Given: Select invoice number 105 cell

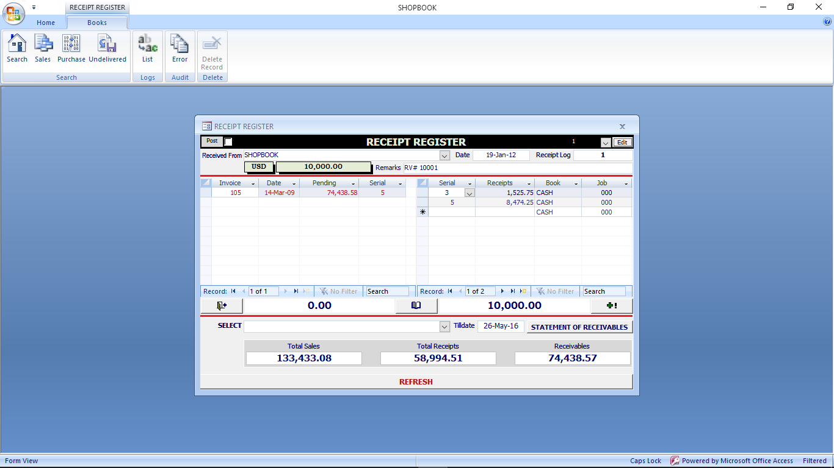Looking at the screenshot, I should [x=235, y=193].
